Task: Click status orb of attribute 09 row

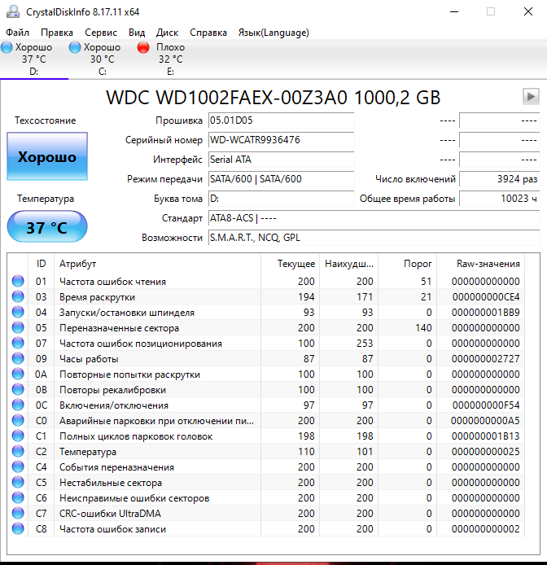Action: 18,358
